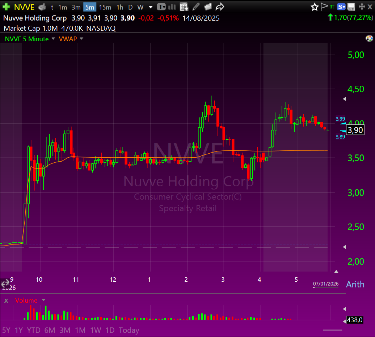This screenshot has height=337, width=375.
Task: Close the chart with X icon
Action: coord(370,7)
